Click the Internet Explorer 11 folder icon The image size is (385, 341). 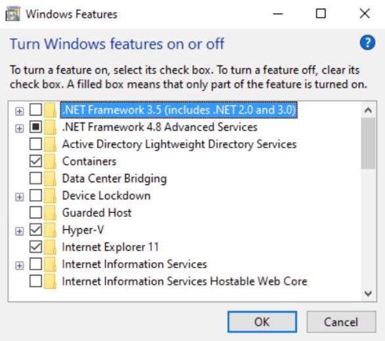click(x=50, y=247)
